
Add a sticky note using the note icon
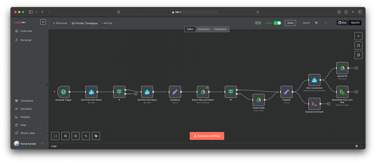(358, 45)
